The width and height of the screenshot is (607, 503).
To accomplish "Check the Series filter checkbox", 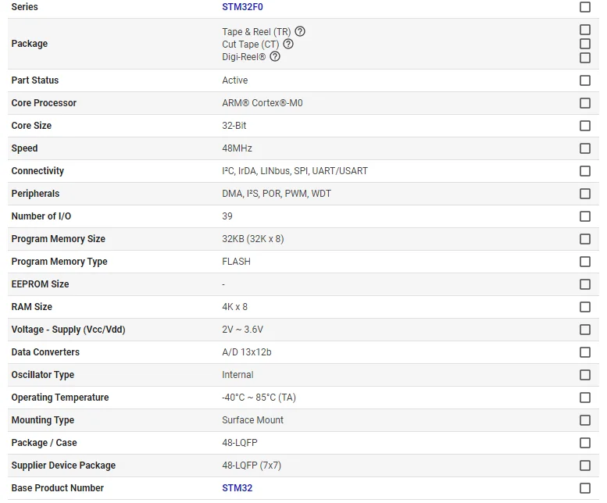I will 585,7.
